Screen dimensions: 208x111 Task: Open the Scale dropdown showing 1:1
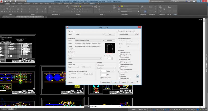tap(108, 68)
